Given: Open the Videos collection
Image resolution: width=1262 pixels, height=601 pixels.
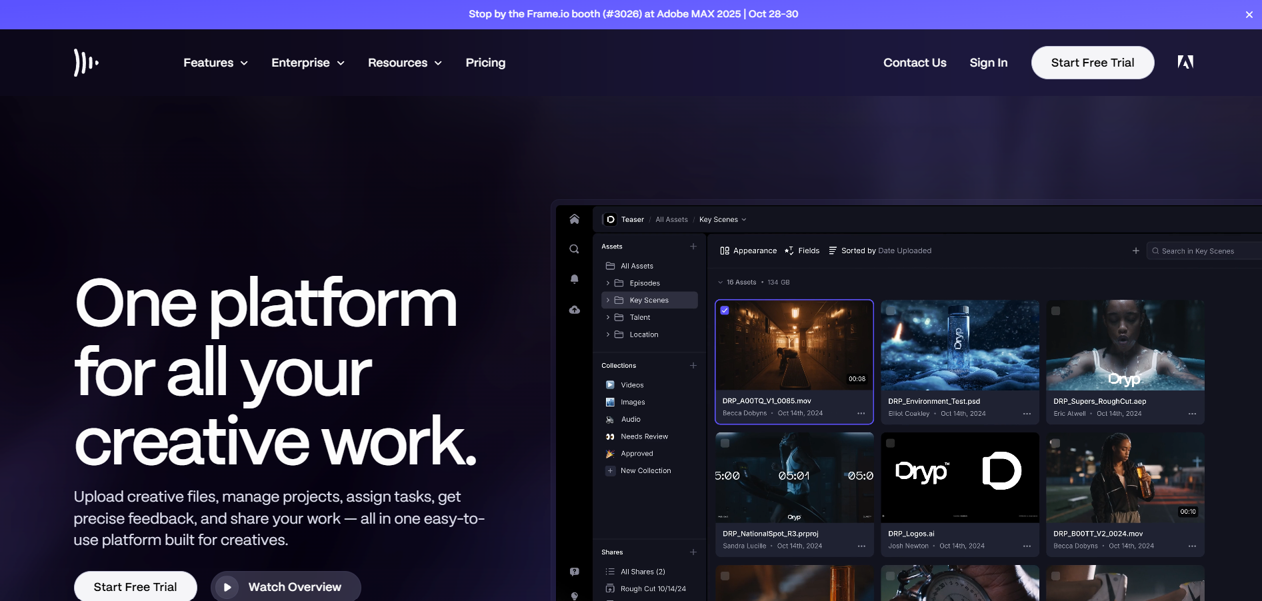Looking at the screenshot, I should [631, 384].
